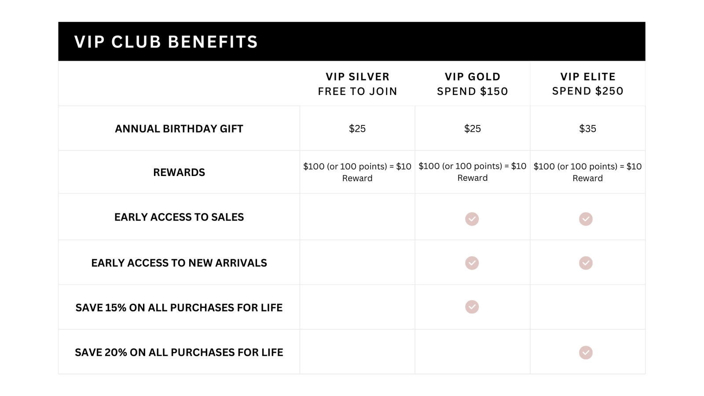Click VIP Elite early access to sales checkmark
704x396 pixels.
coord(586,219)
